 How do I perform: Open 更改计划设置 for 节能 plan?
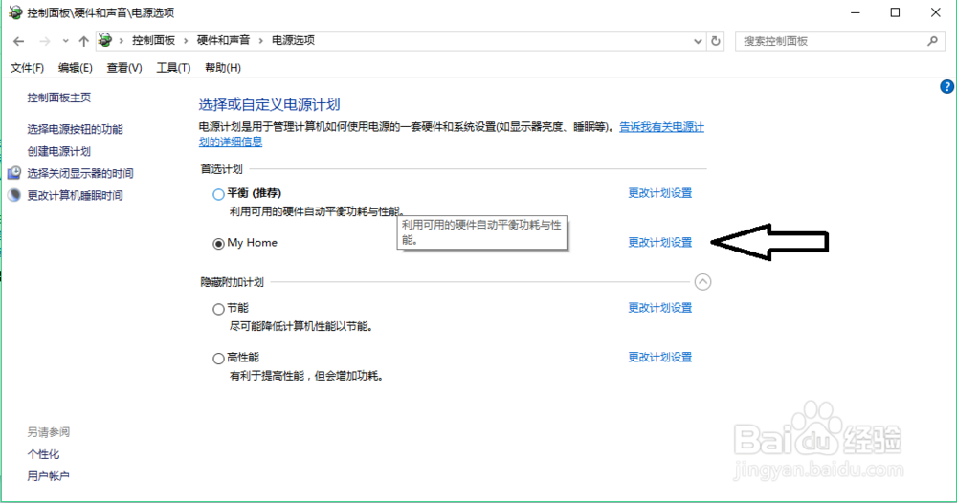click(660, 308)
